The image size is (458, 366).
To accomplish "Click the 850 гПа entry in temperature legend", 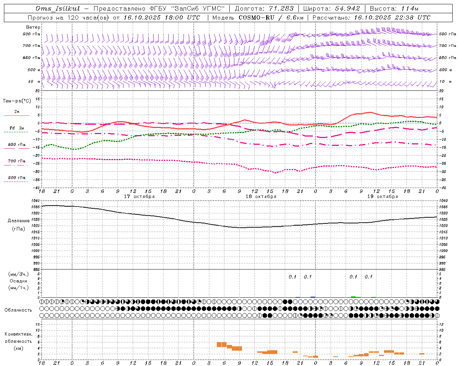I will coord(16,144).
